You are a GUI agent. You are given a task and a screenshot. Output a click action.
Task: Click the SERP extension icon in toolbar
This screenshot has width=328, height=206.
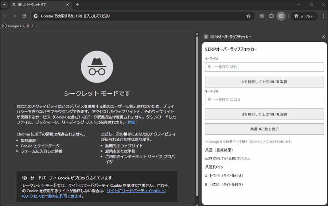tap(262, 16)
